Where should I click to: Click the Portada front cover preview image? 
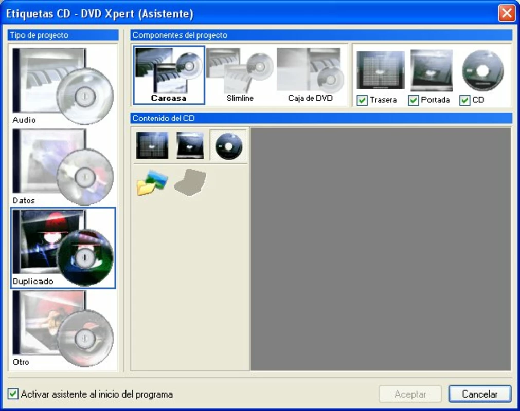coord(432,70)
